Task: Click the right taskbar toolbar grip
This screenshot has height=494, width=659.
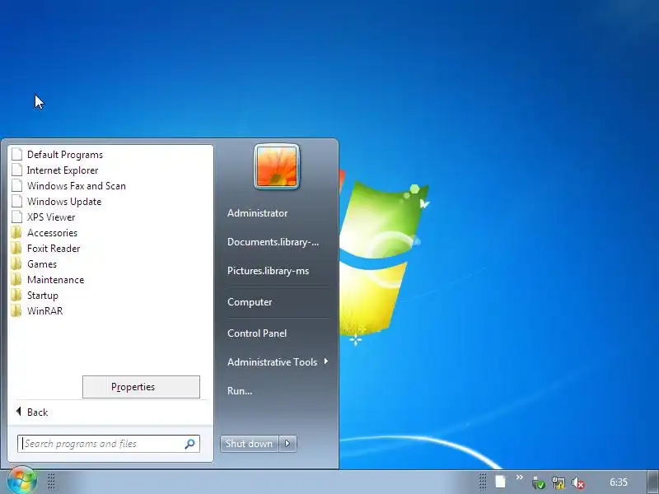Action: click(483, 482)
